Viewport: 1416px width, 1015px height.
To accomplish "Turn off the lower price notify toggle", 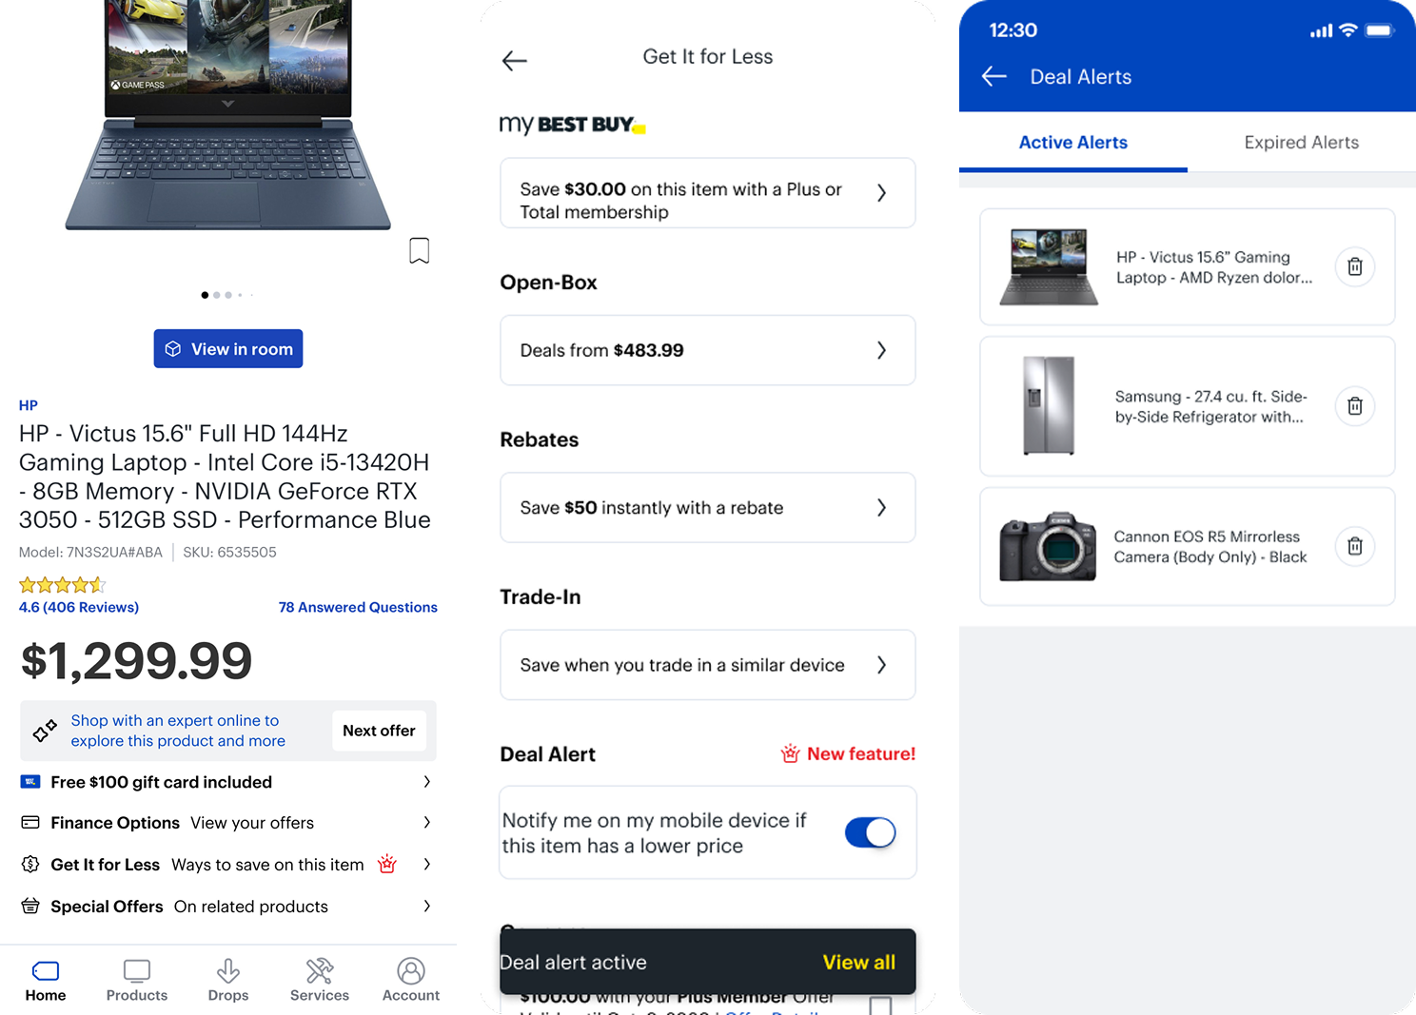I will [871, 832].
